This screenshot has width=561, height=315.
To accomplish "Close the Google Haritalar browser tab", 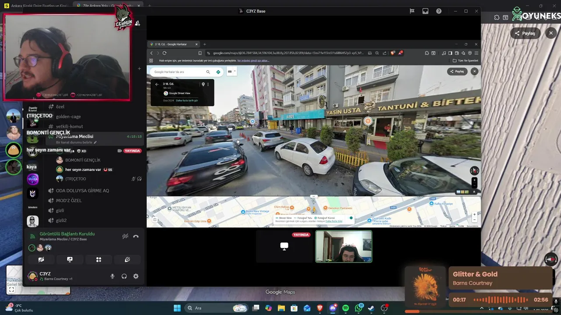I will (x=196, y=44).
